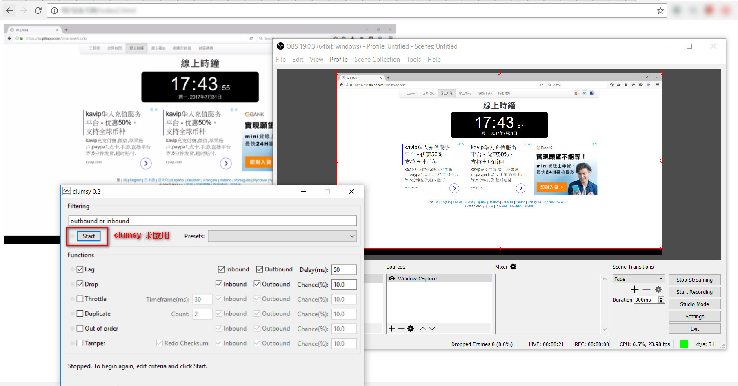Image resolution: width=738 pixels, height=386 pixels.
Task: Open the Mixer gear settings
Action: click(x=513, y=267)
